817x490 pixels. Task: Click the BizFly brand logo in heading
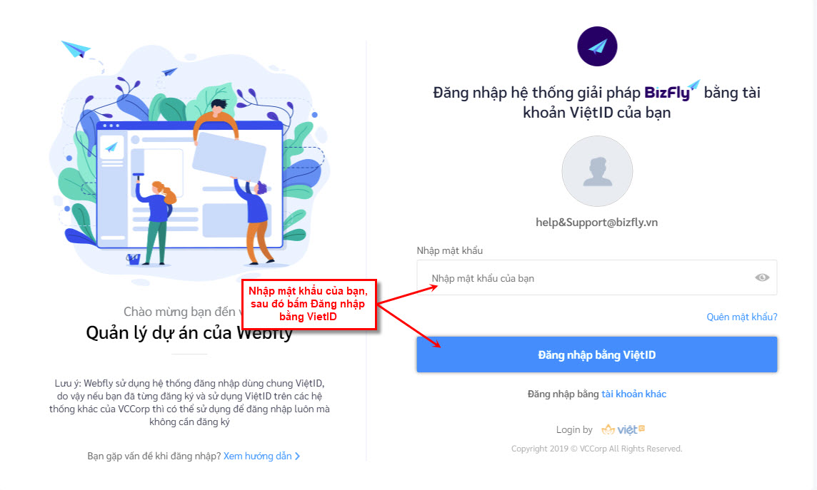(x=671, y=91)
